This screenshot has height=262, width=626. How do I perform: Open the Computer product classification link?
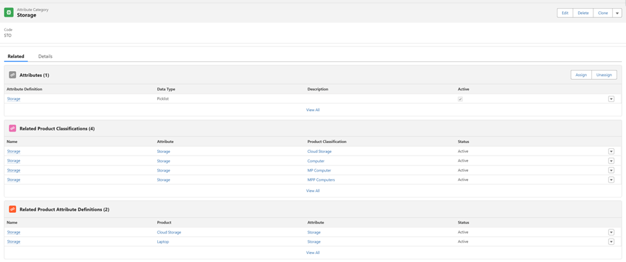(x=316, y=161)
